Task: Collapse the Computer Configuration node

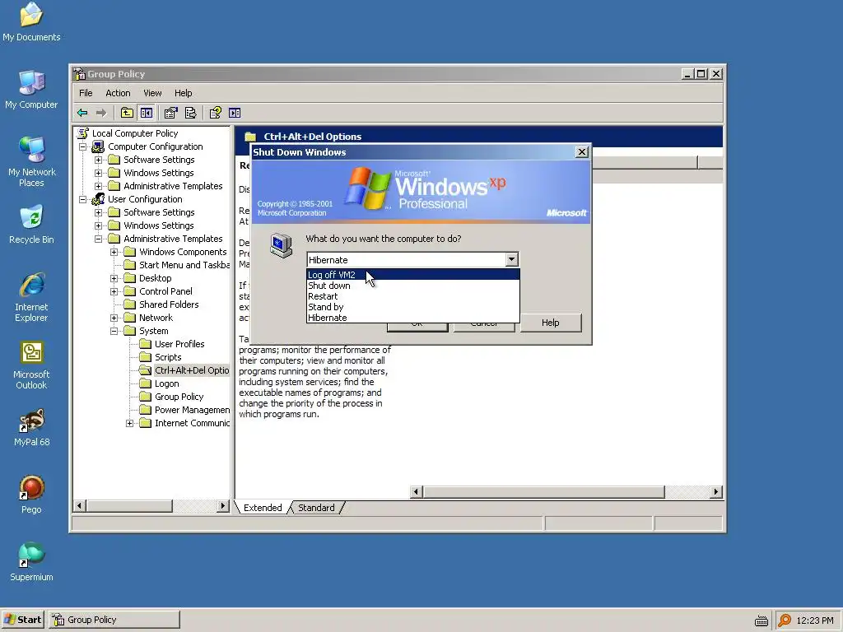Action: click(x=82, y=146)
